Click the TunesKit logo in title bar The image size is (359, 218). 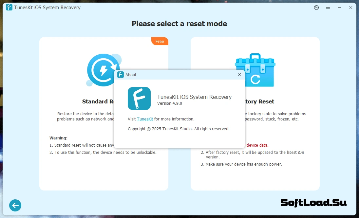pyautogui.click(x=9, y=7)
